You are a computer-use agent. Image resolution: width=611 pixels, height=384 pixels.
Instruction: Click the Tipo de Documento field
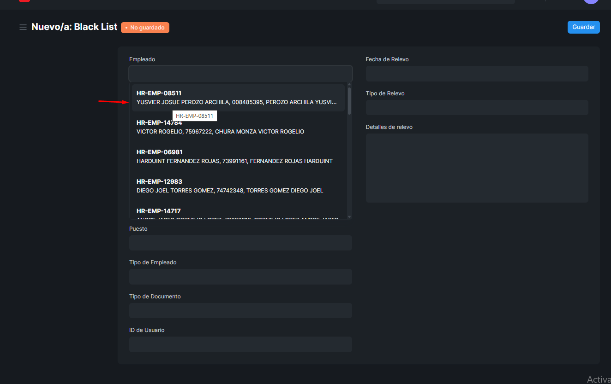[240, 310]
